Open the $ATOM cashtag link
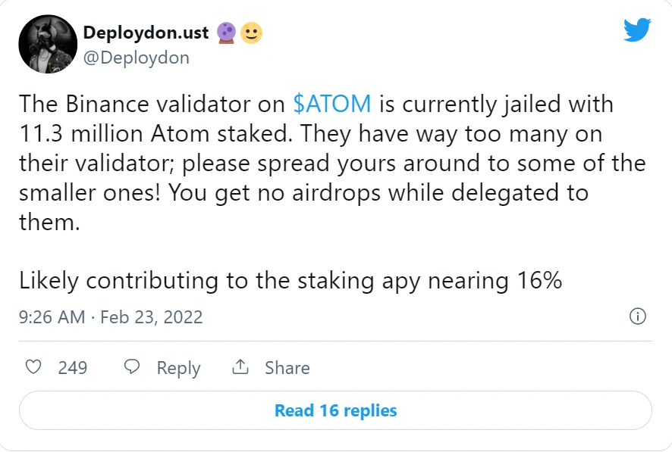The height and width of the screenshot is (452, 672). [332, 104]
